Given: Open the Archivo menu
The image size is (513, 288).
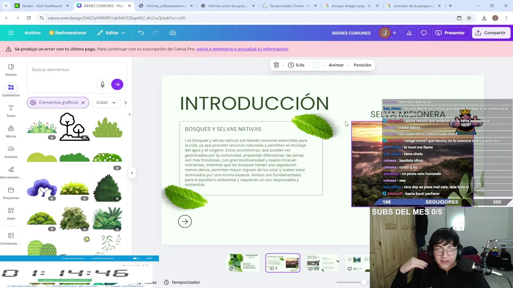Looking at the screenshot, I should click(x=32, y=33).
